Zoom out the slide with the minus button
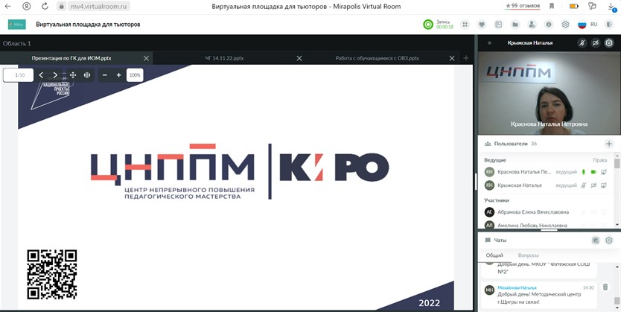The height and width of the screenshot is (312, 621). click(104, 75)
